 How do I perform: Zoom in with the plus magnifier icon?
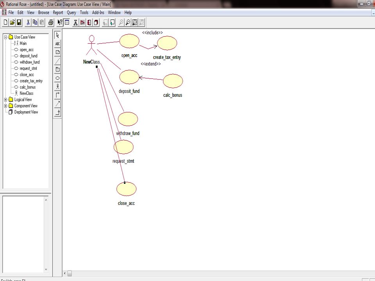pos(121,23)
